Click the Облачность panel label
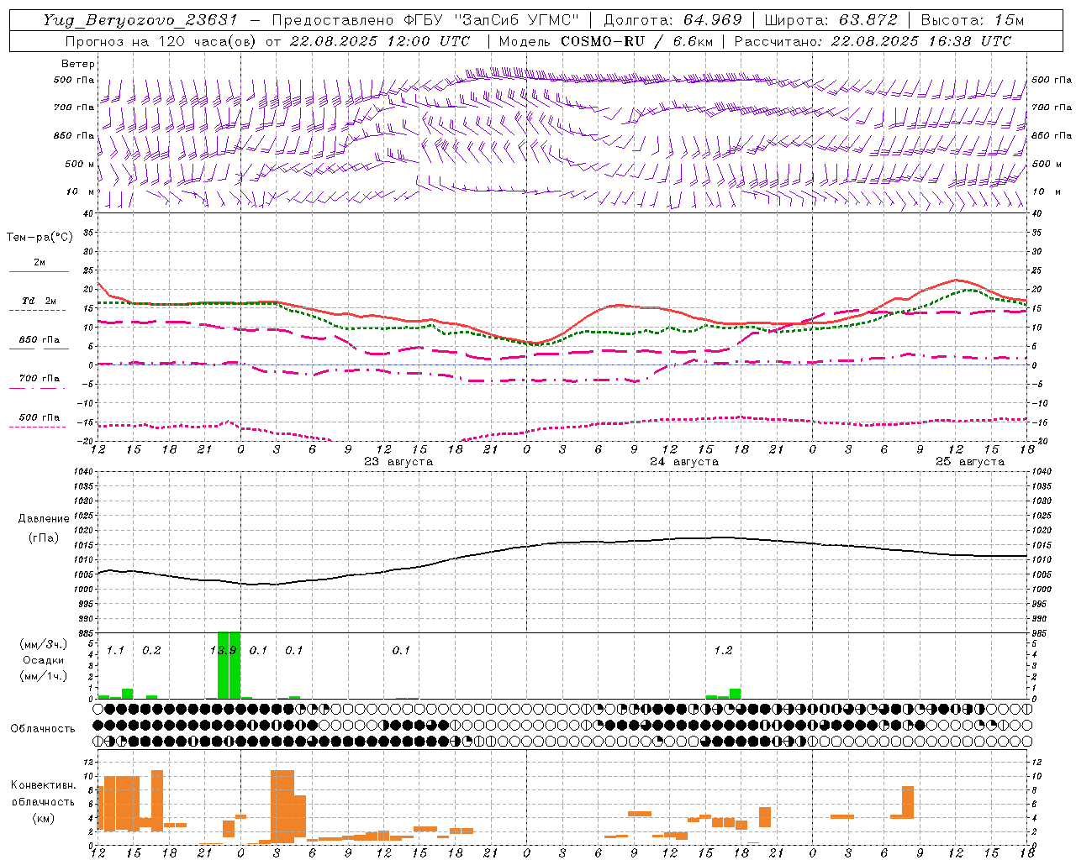 pos(43,729)
